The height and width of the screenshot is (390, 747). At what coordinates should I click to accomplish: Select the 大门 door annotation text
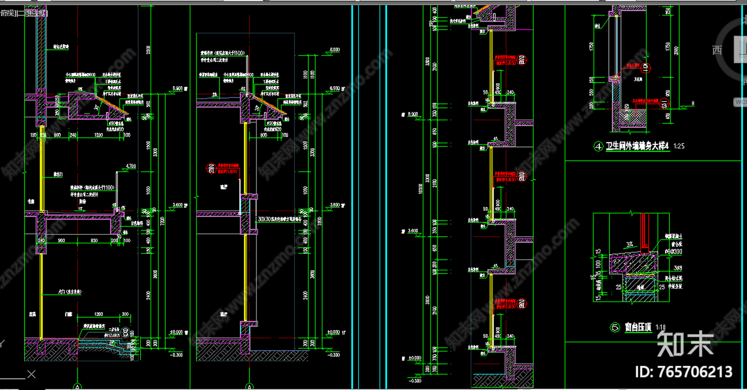[70, 292]
